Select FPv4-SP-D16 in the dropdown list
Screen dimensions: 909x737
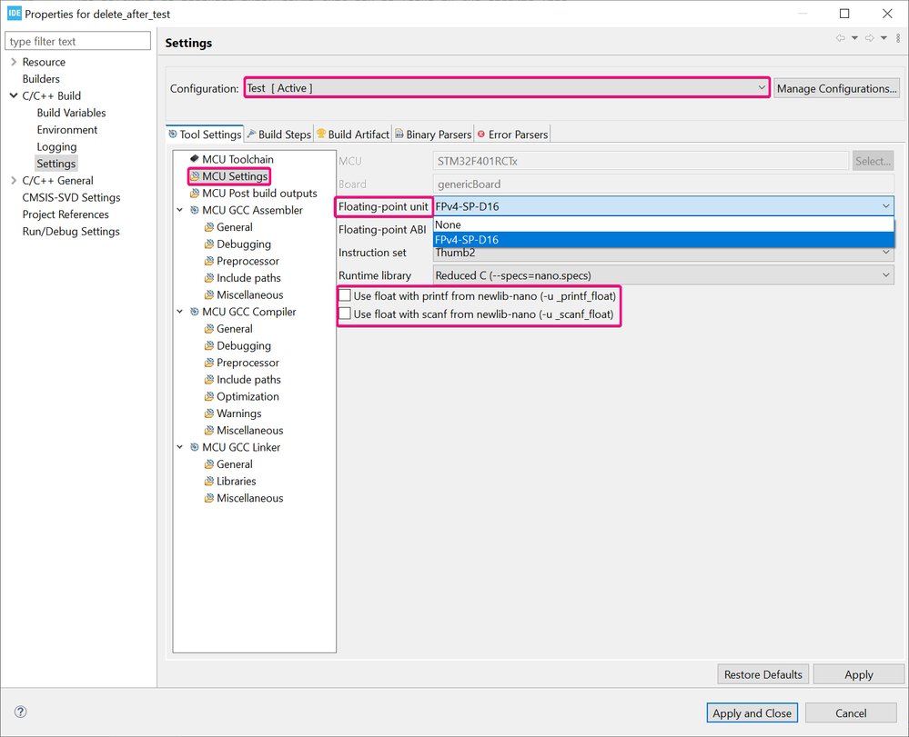tap(663, 239)
